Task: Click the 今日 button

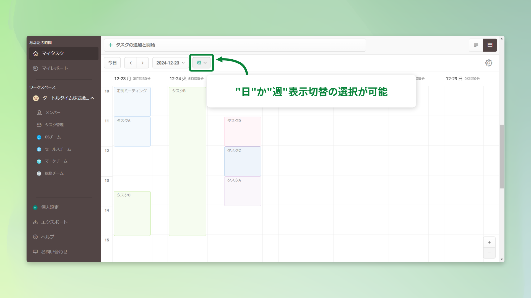Action: [112, 63]
